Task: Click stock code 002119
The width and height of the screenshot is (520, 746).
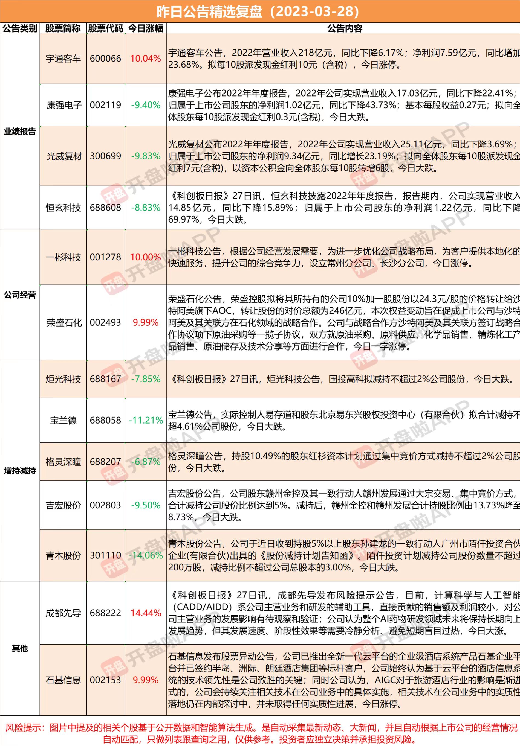Action: click(105, 105)
